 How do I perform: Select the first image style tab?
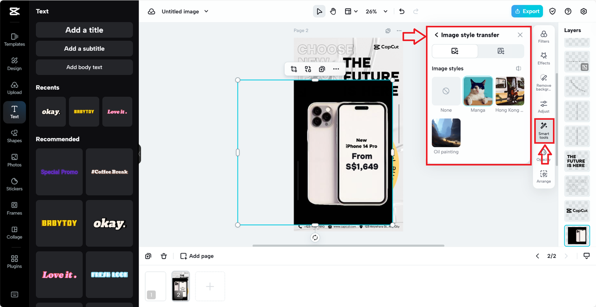455,51
